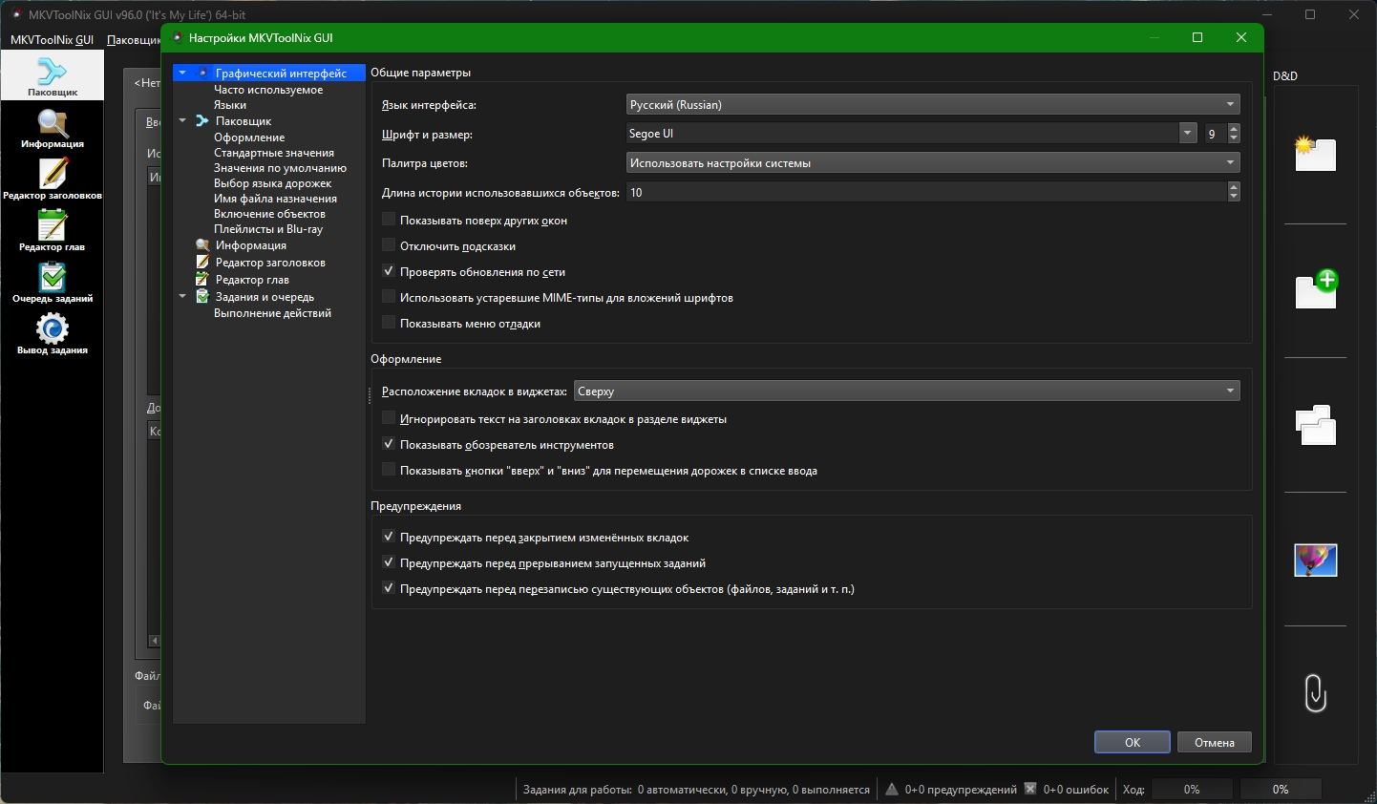Image resolution: width=1377 pixels, height=804 pixels.
Task: Increase the font size with the up arrow
Action: click(x=1234, y=129)
